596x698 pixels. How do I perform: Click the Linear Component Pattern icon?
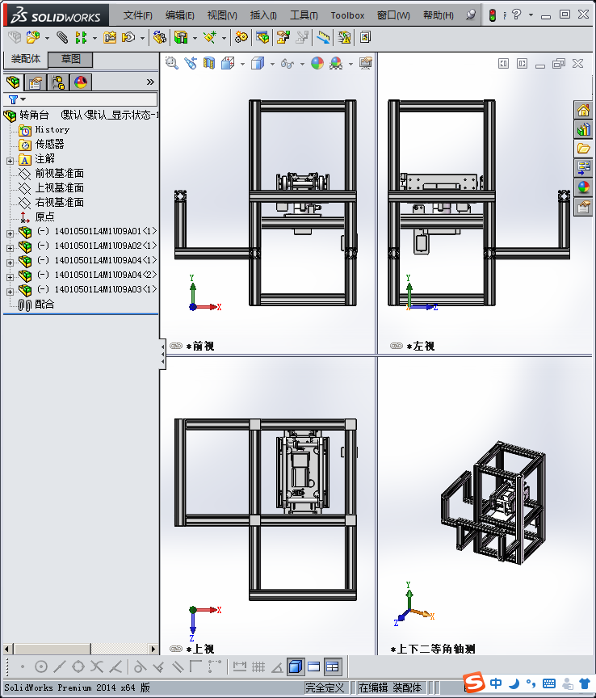(x=81, y=37)
